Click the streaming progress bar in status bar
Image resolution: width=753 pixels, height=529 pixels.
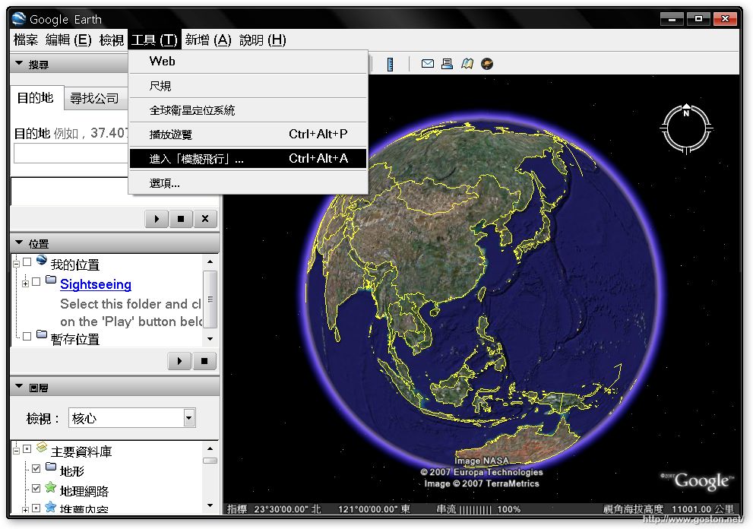(476, 509)
